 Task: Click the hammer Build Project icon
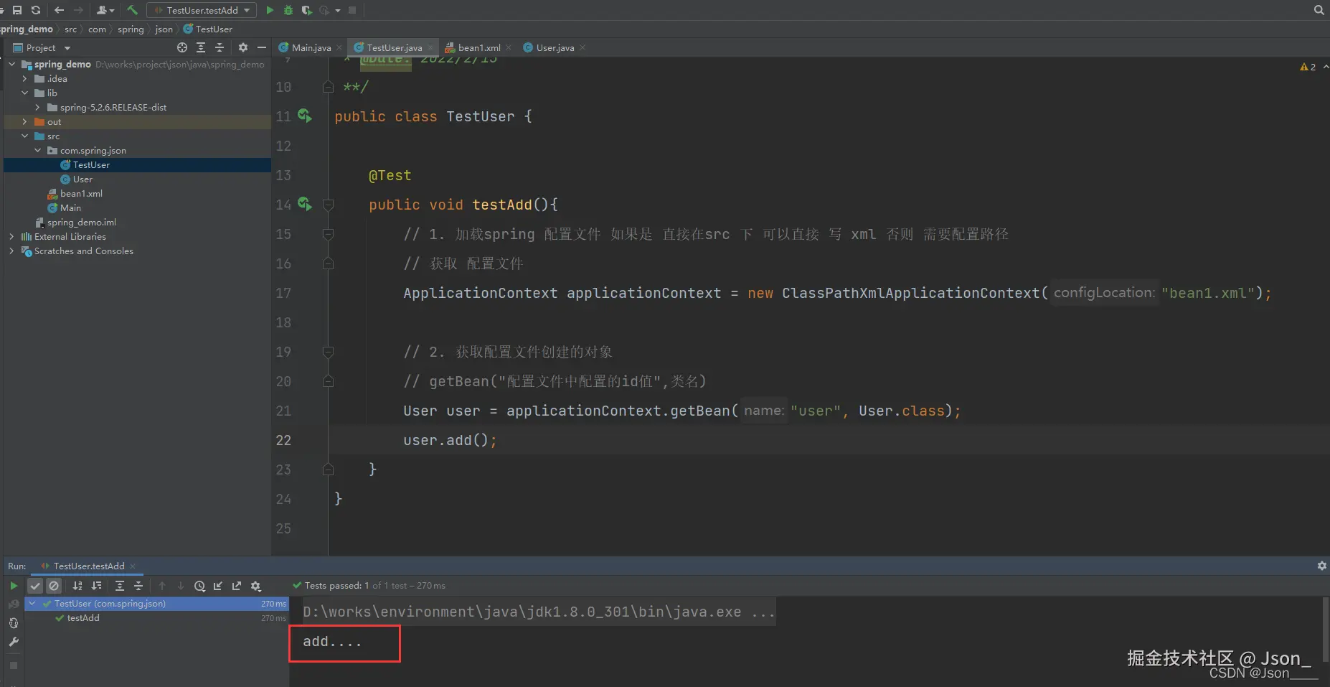pos(132,10)
